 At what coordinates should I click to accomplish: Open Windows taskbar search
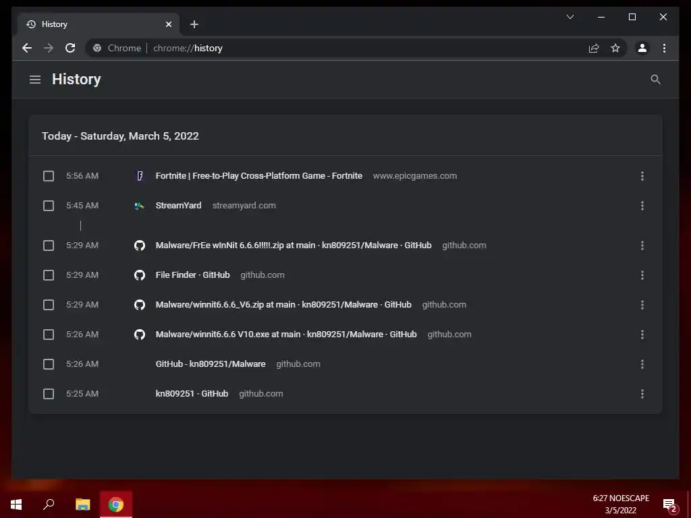pyautogui.click(x=49, y=505)
